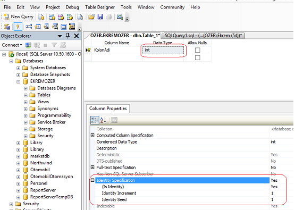Collapse the EKREMOZER database node
Screen dimensions: 295x210
(18, 82)
